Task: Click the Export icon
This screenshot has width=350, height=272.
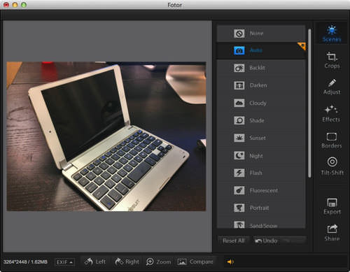Action: tap(332, 203)
